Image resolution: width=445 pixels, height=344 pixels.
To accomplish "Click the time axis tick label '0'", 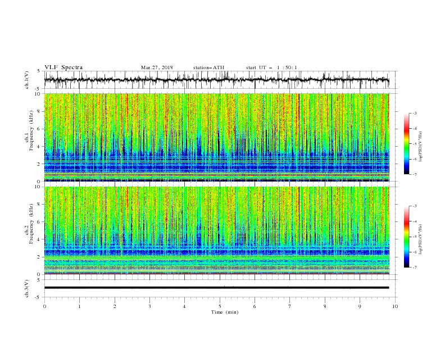I will (x=44, y=306).
